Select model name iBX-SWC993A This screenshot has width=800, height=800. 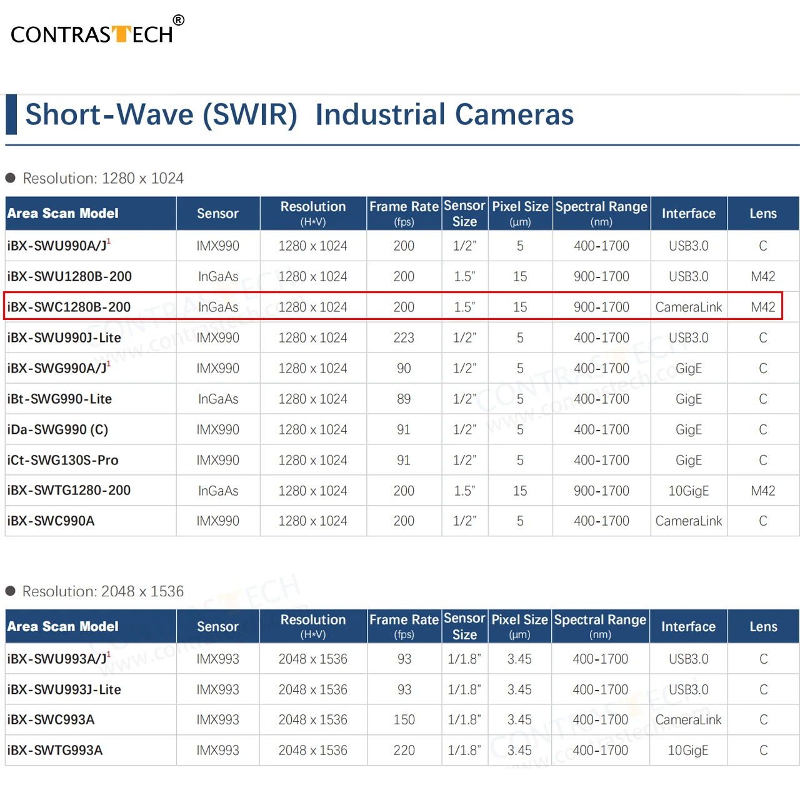51,719
